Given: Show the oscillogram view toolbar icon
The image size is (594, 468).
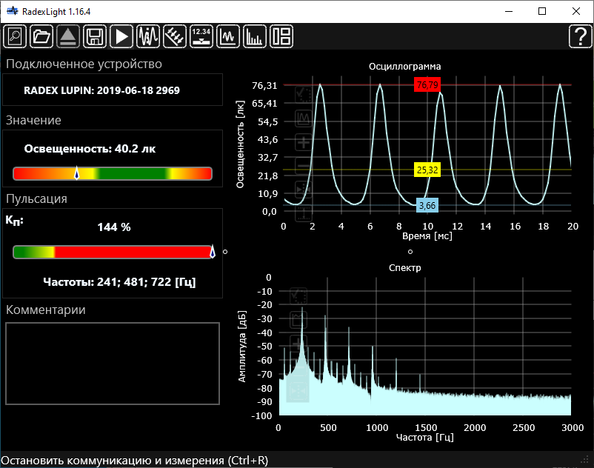Looking at the screenshot, I should click(x=228, y=36).
